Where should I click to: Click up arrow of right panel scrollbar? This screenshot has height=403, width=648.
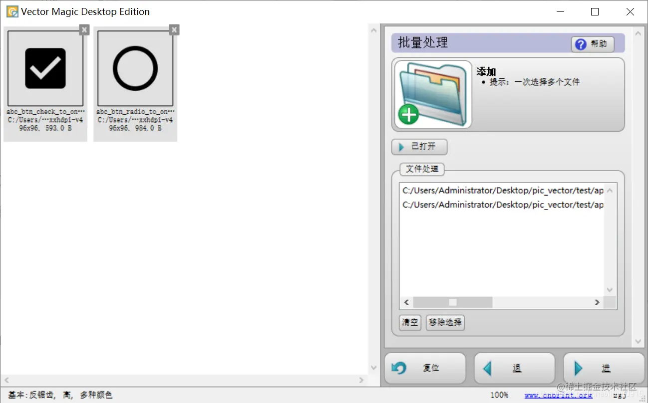click(638, 33)
